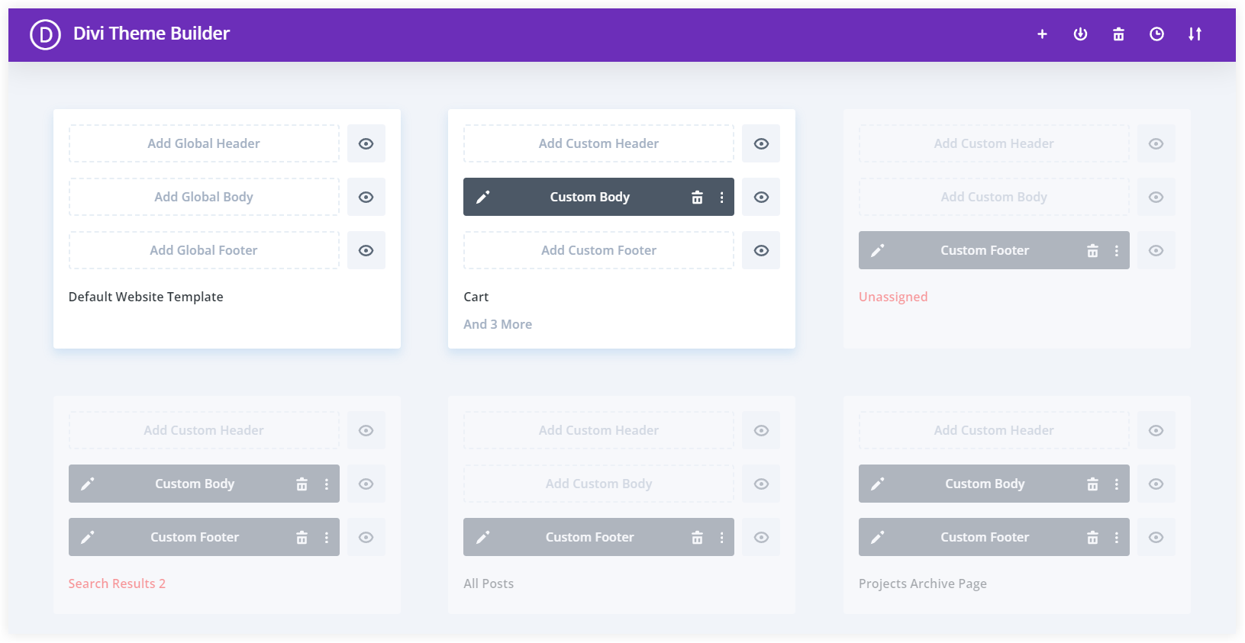The height and width of the screenshot is (643, 1245).
Task: Toggle Cart template footer visibility eye
Action: coord(761,250)
